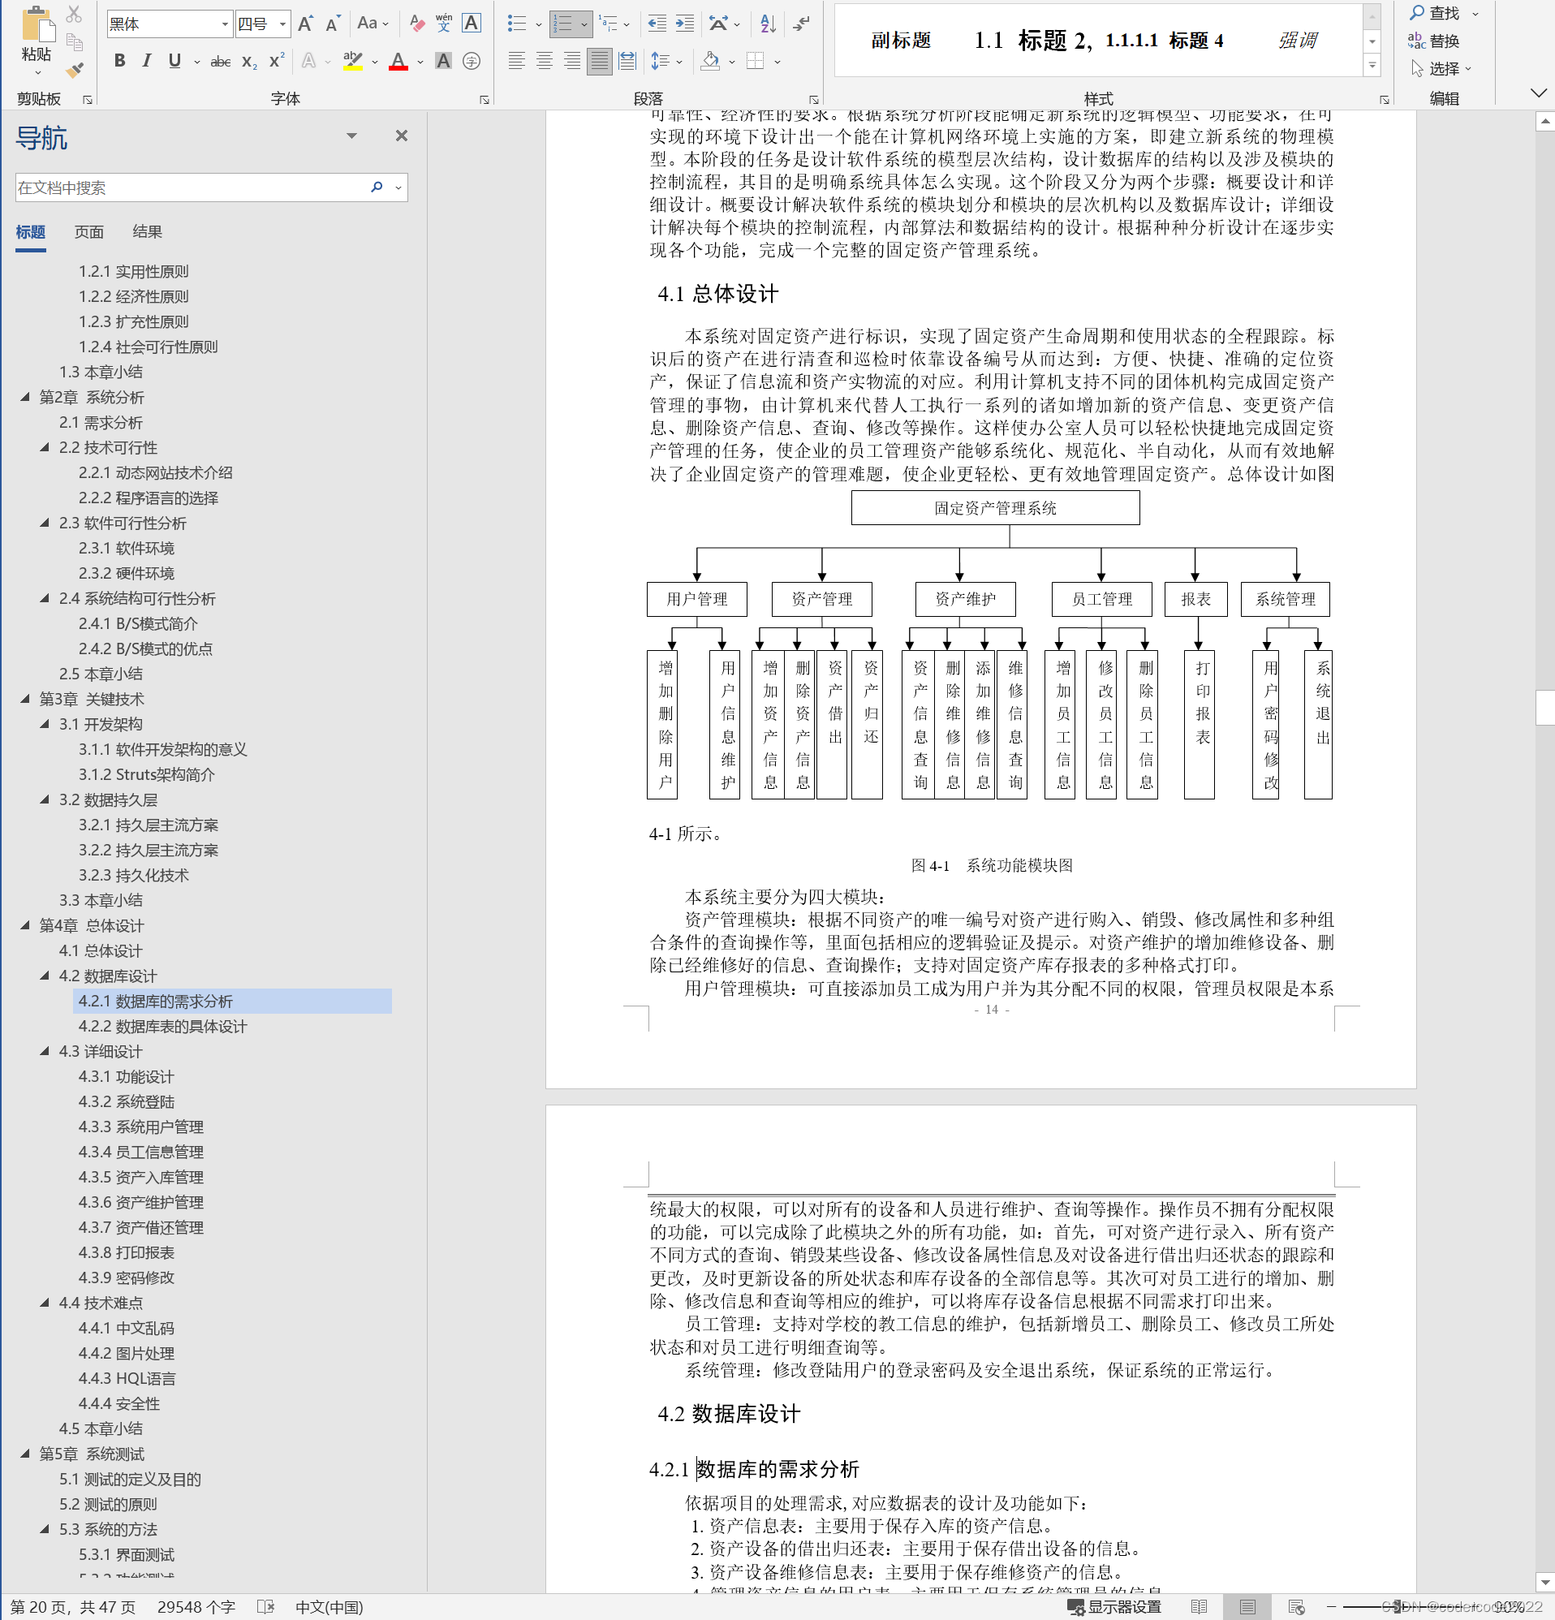Insert enclosed character icon
This screenshot has height=1620, width=1555.
pos(472,61)
